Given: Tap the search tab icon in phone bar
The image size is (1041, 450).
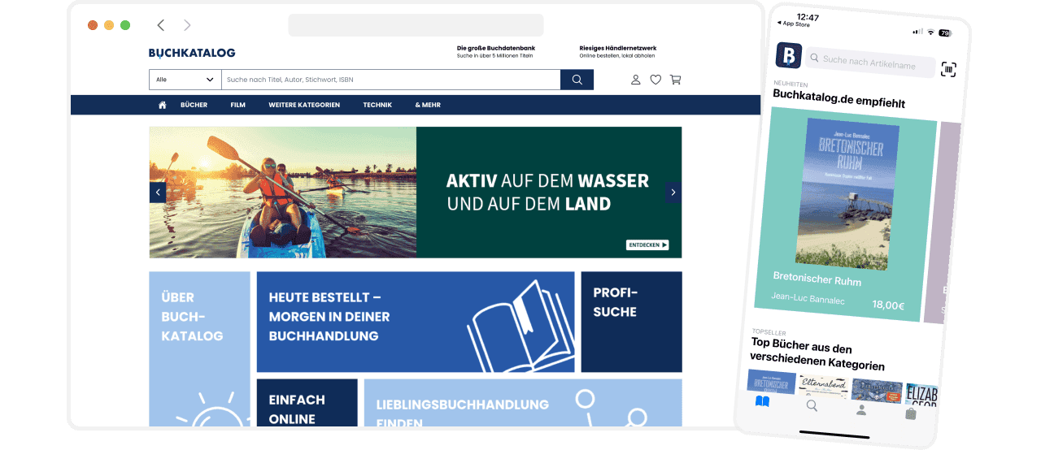Looking at the screenshot, I should (x=812, y=405).
